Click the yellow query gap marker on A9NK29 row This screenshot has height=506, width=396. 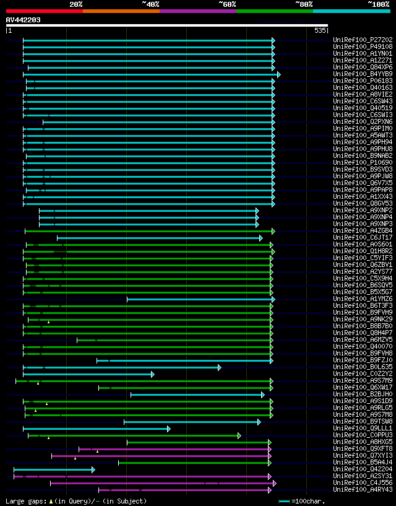pos(48,322)
